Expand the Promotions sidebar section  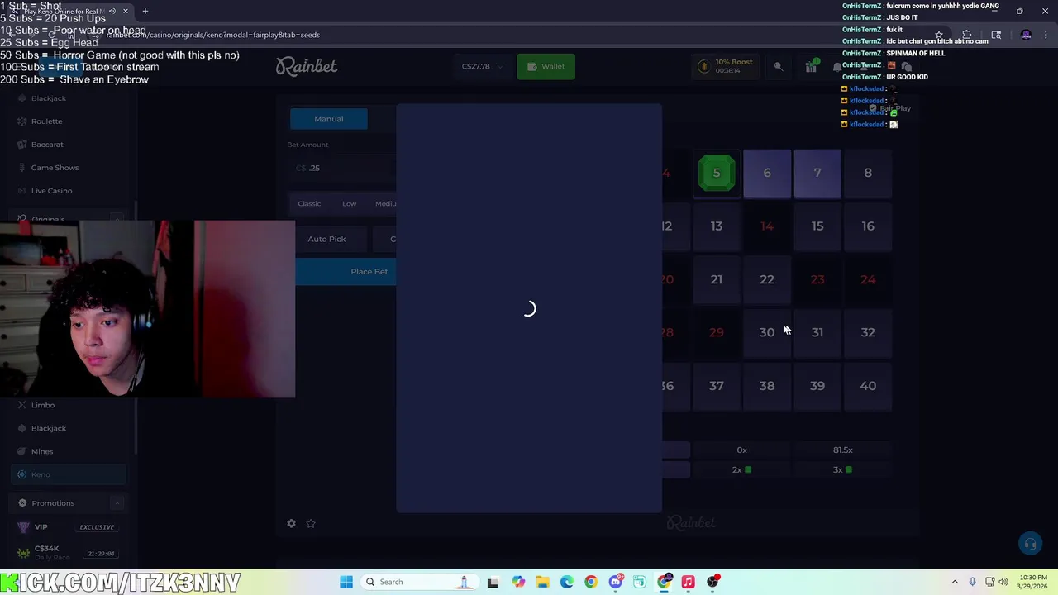[117, 503]
